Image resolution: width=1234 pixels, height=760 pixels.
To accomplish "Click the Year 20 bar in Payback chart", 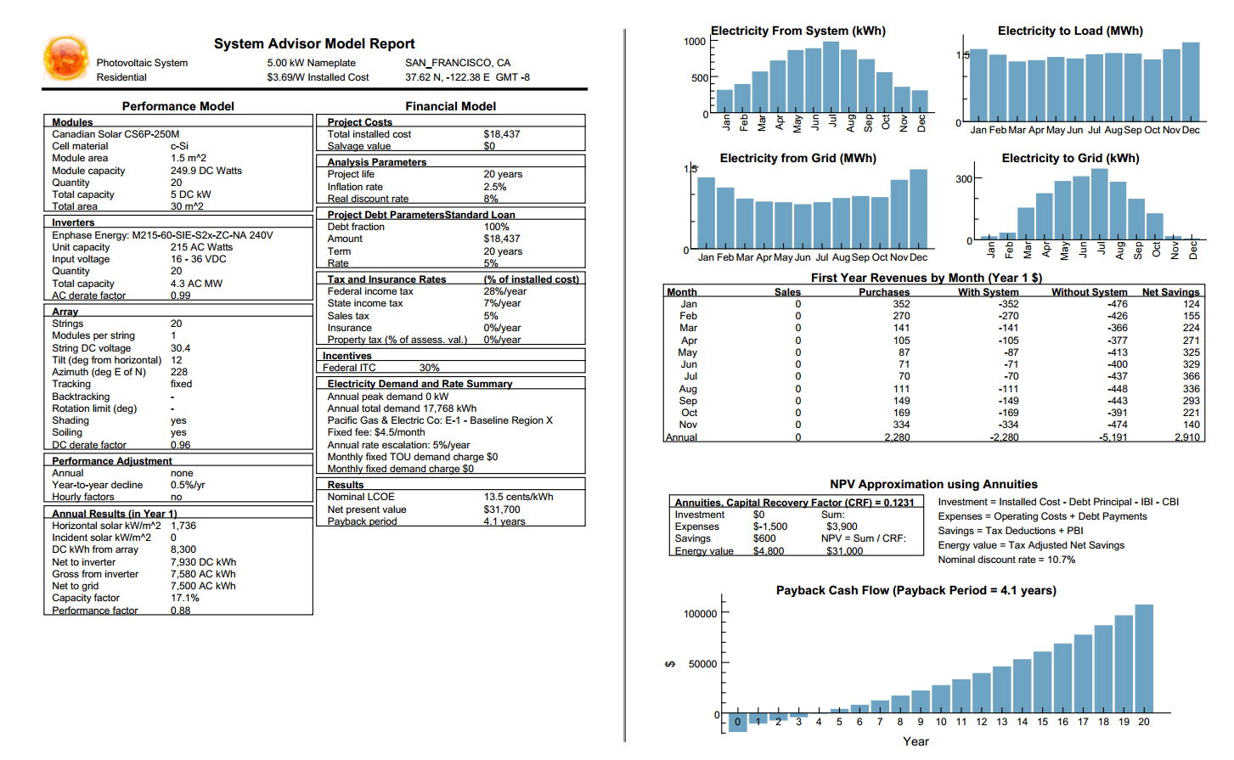I will click(x=1144, y=658).
